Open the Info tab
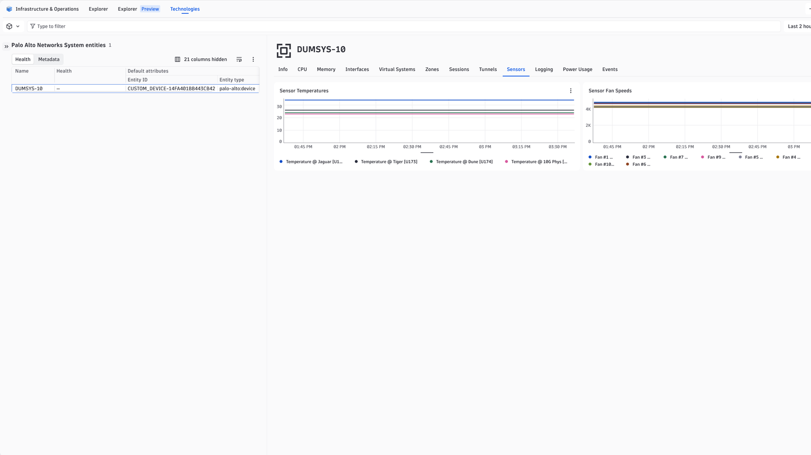 click(x=283, y=69)
